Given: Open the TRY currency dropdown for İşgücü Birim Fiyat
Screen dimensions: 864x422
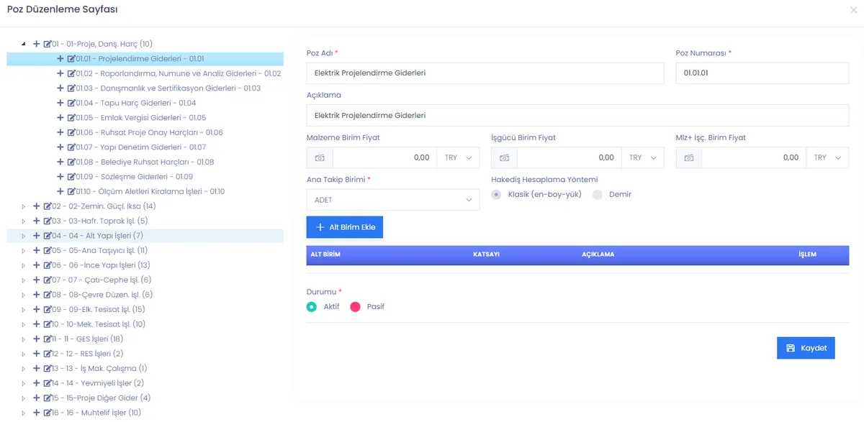Looking at the screenshot, I should pyautogui.click(x=643, y=157).
